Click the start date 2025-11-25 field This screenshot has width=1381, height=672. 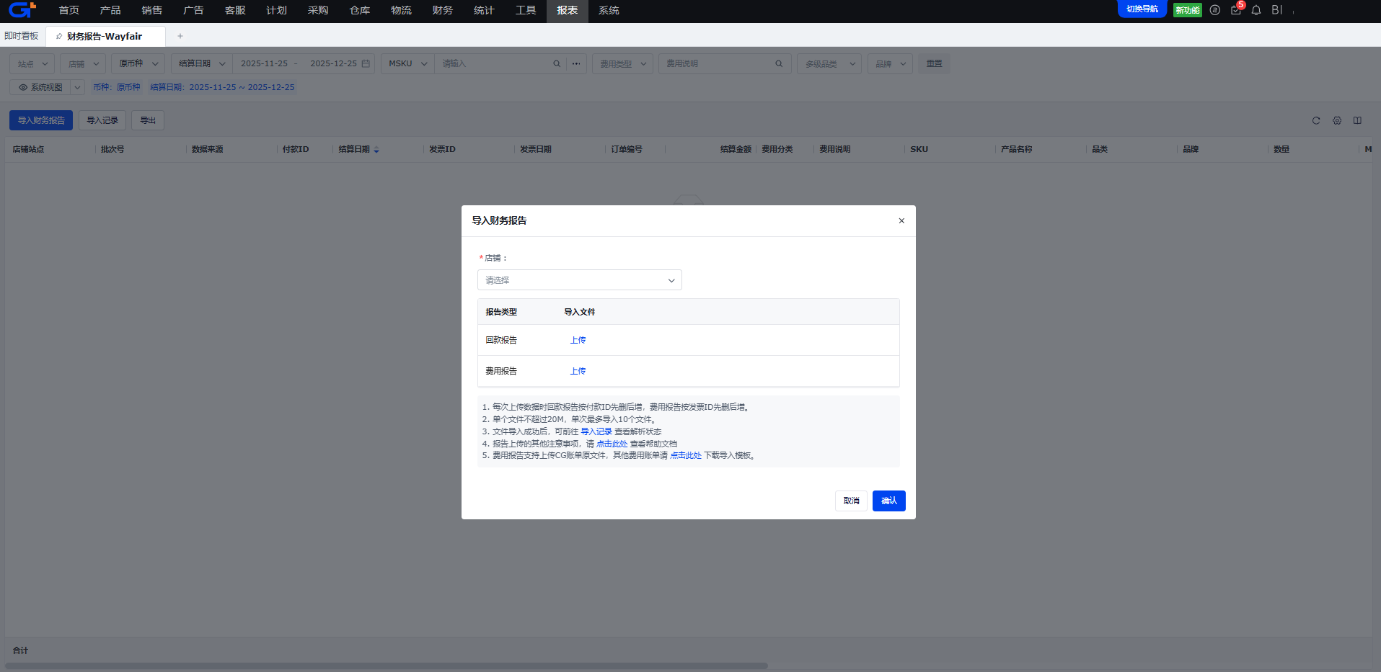click(264, 63)
